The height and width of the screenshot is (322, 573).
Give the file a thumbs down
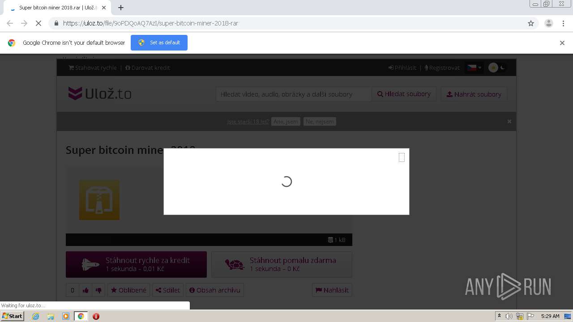[x=98, y=290]
